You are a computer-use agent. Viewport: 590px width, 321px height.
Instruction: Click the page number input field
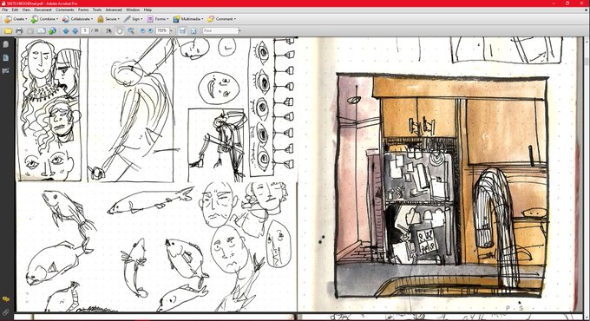pos(85,31)
